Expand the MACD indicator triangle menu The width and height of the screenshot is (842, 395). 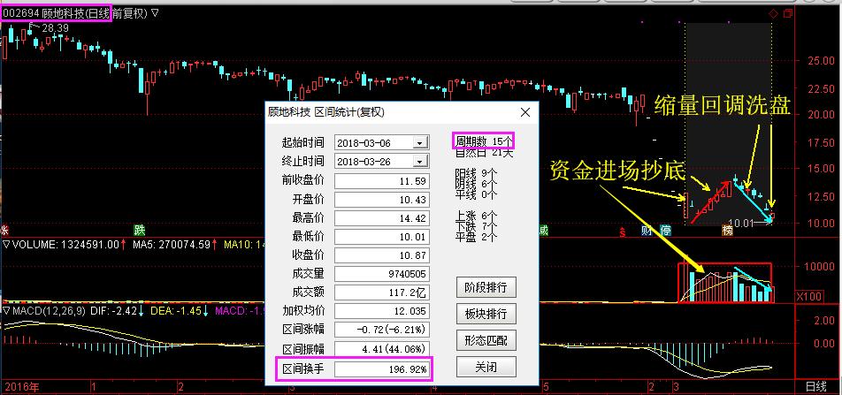(x=6, y=311)
